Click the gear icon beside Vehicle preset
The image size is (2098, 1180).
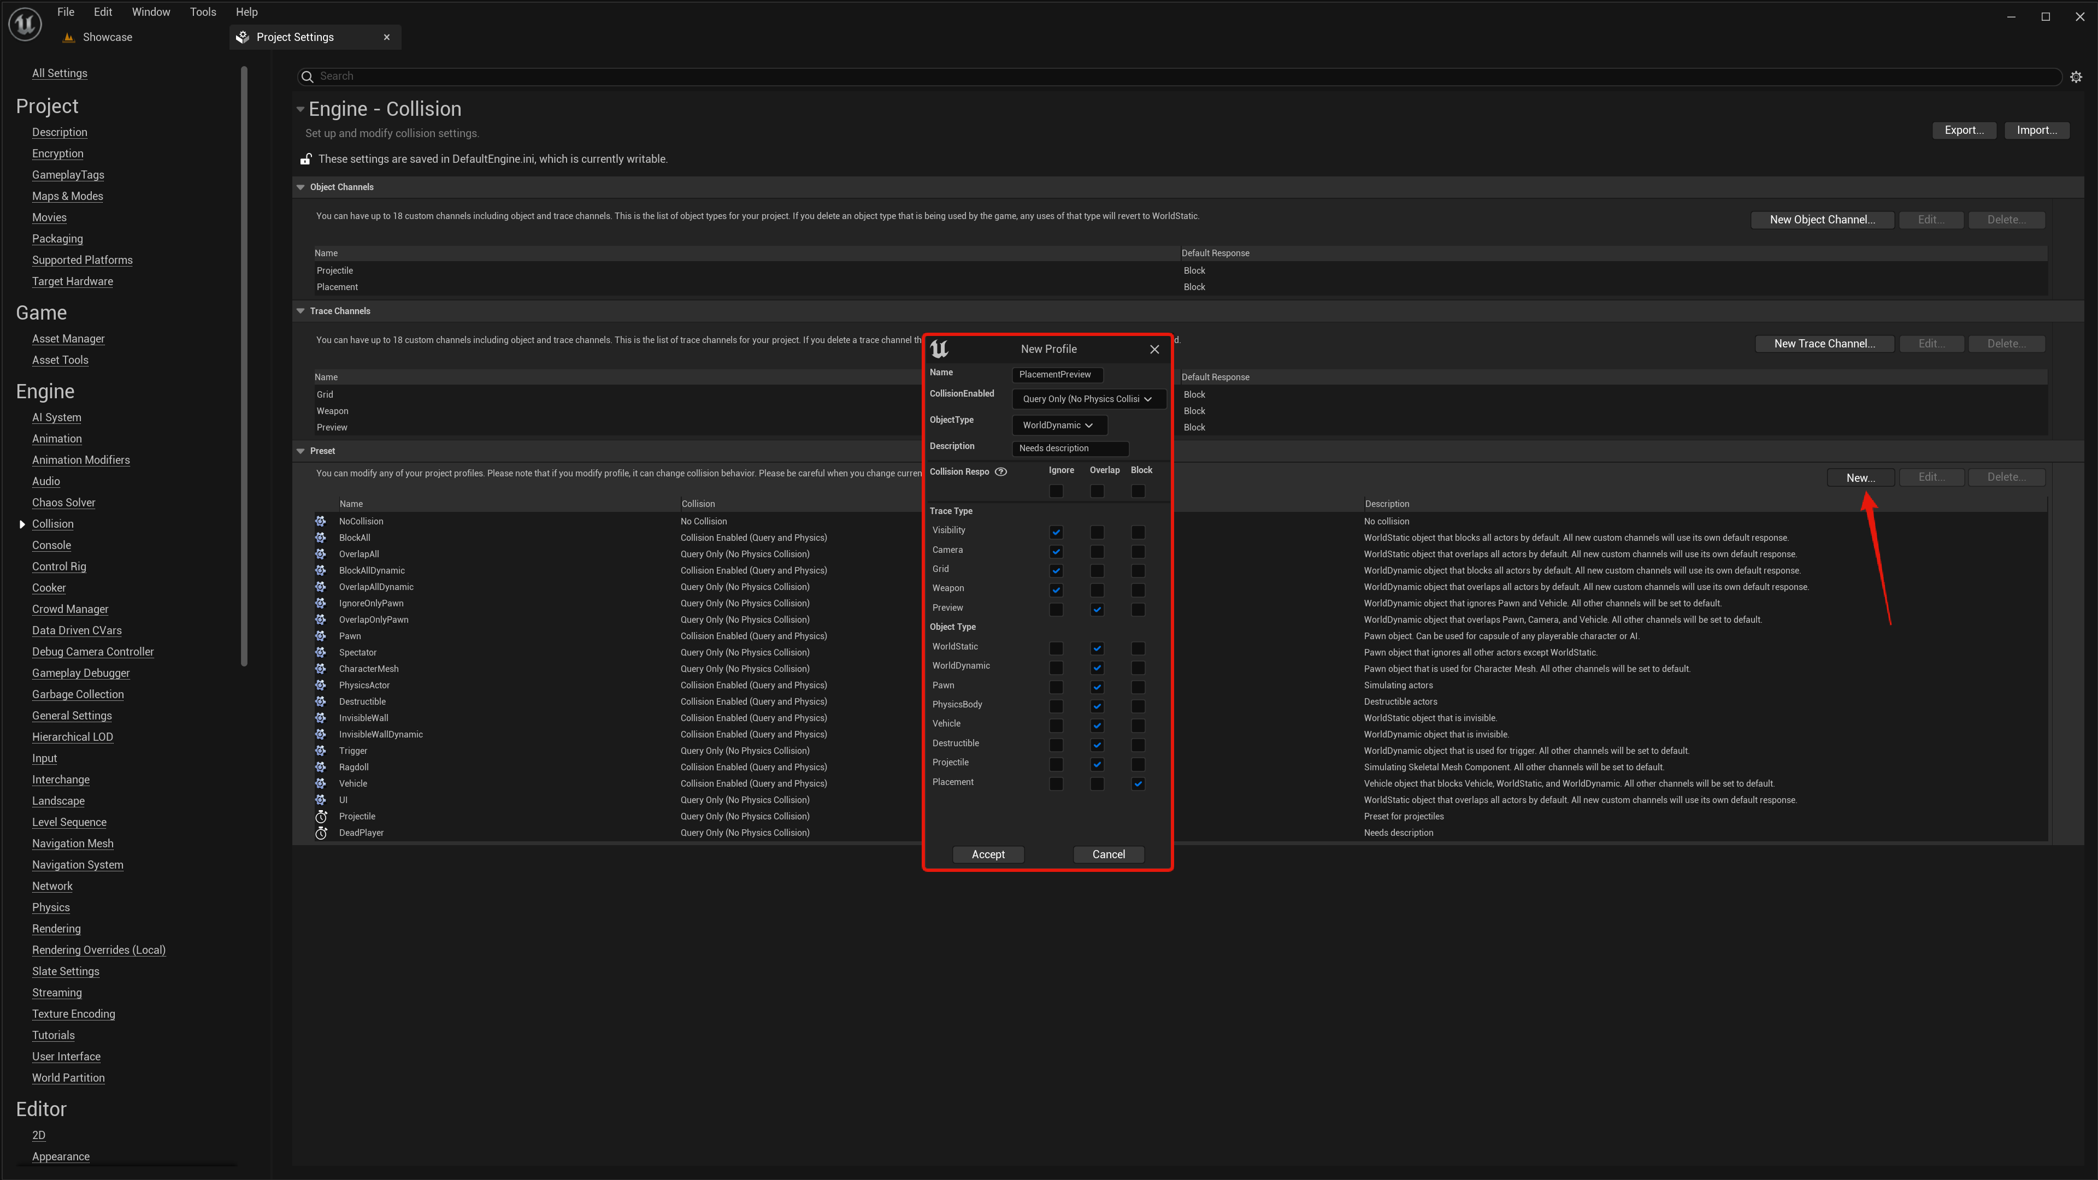click(321, 783)
